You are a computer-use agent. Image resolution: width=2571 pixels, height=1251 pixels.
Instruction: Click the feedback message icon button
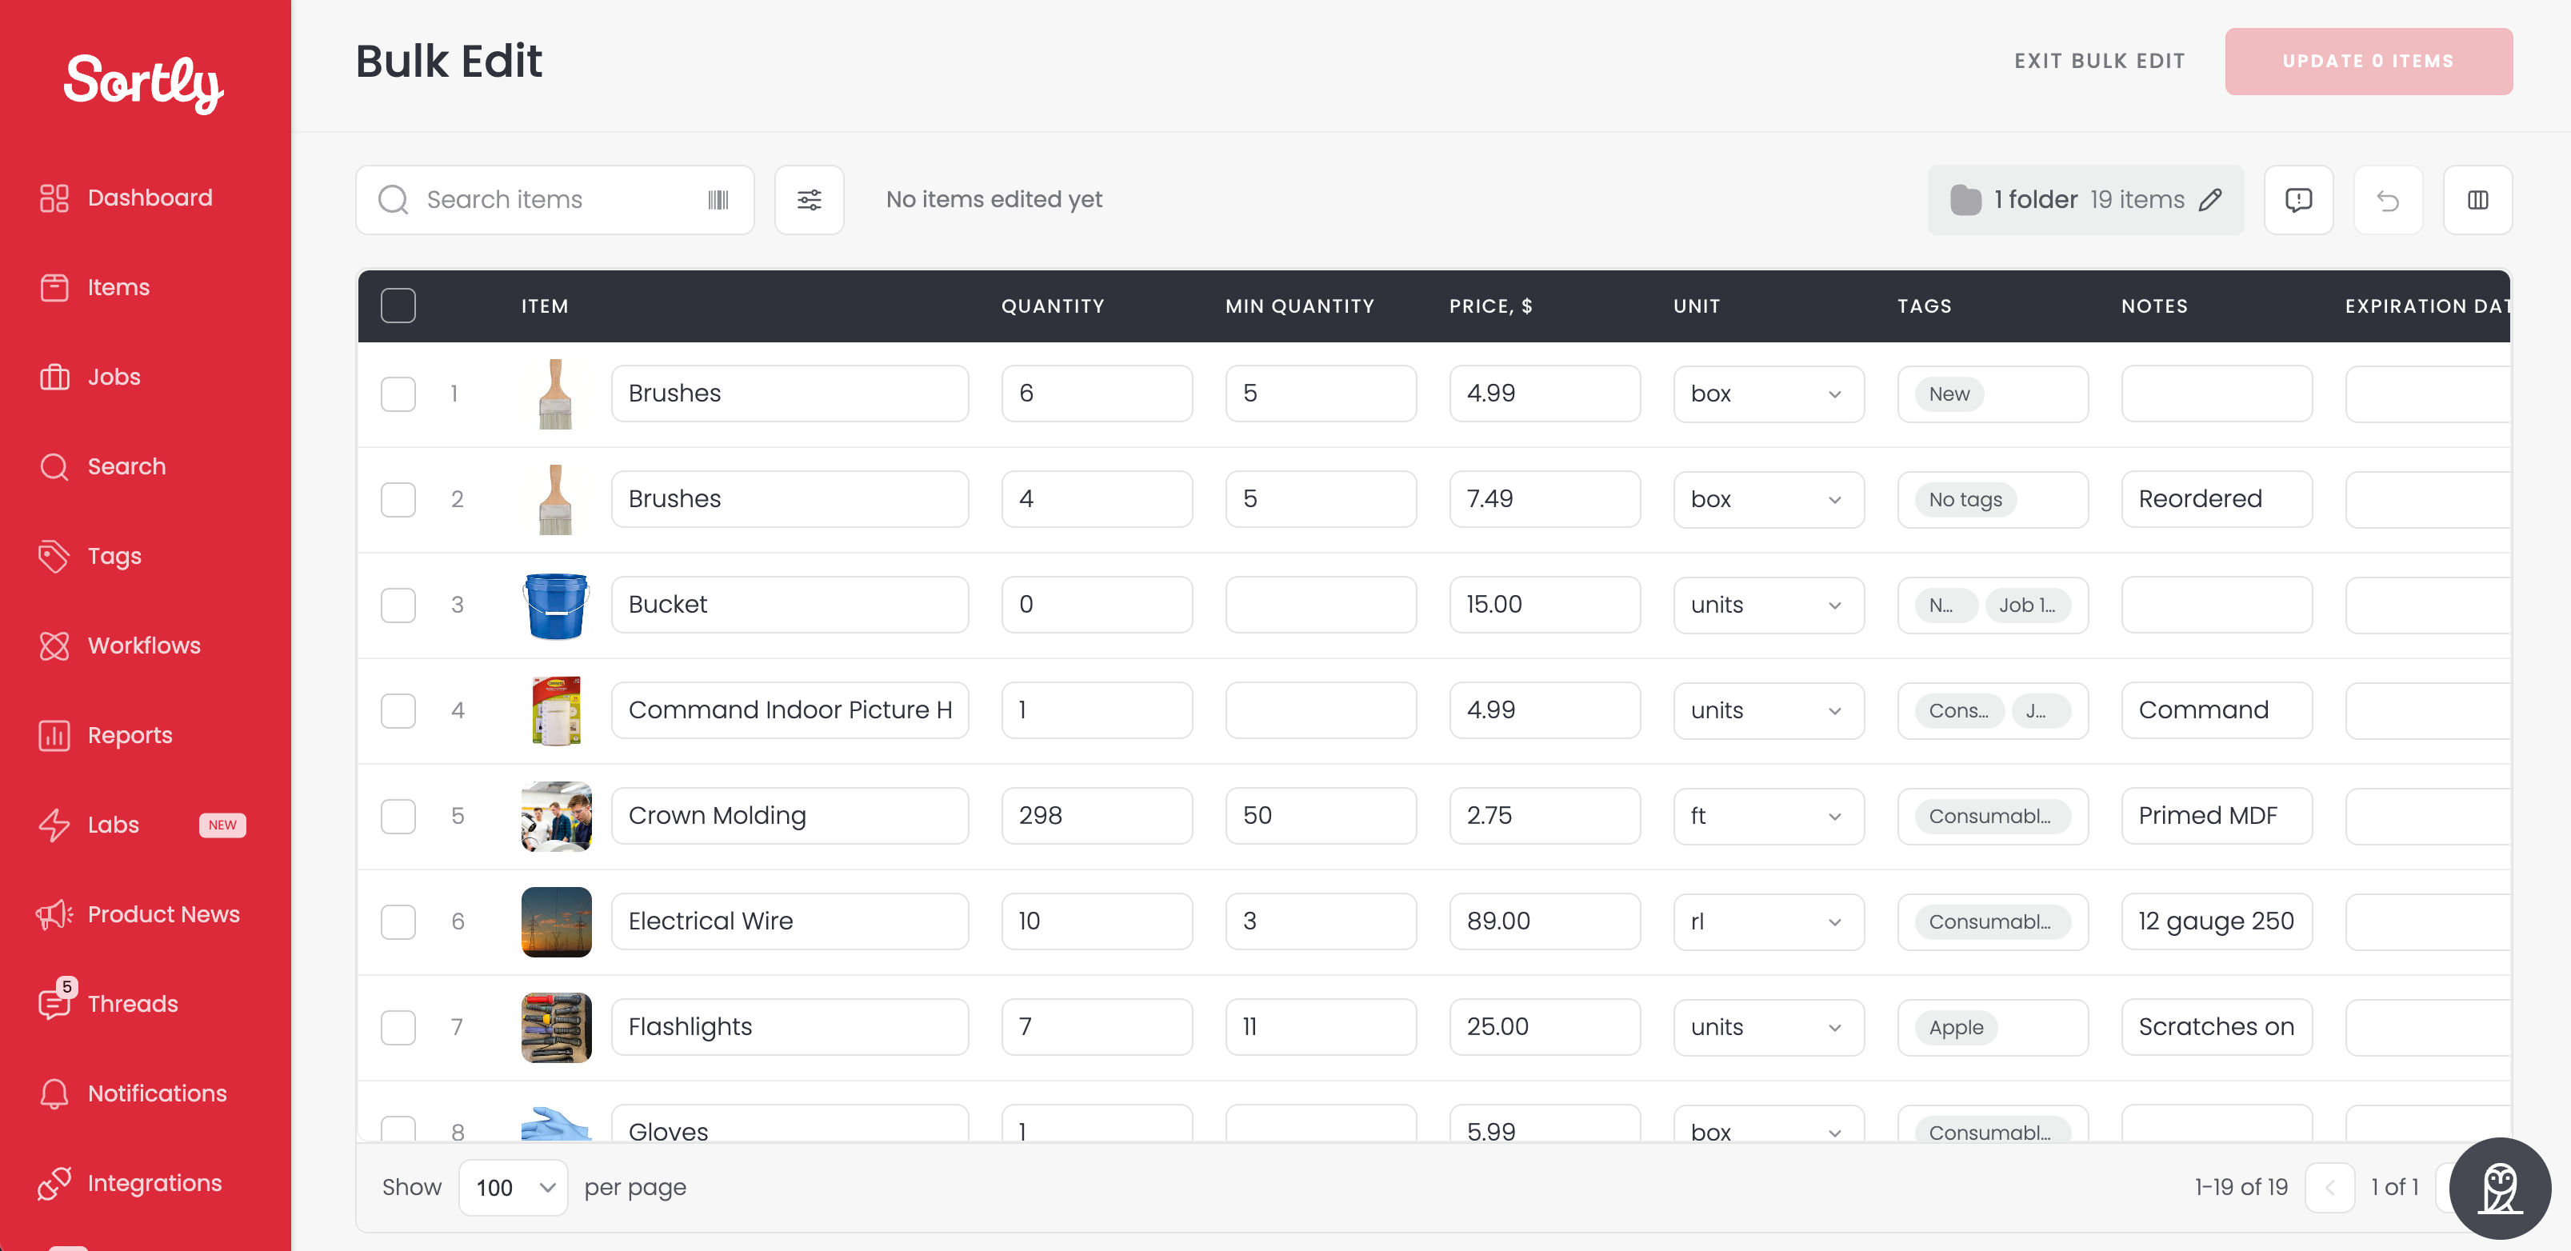coord(2298,199)
